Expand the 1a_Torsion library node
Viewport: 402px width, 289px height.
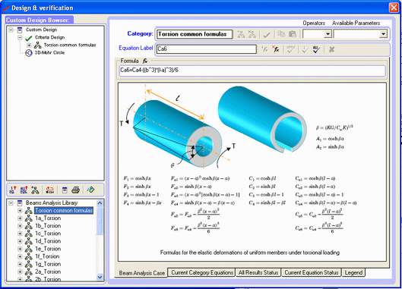[x=20, y=218]
